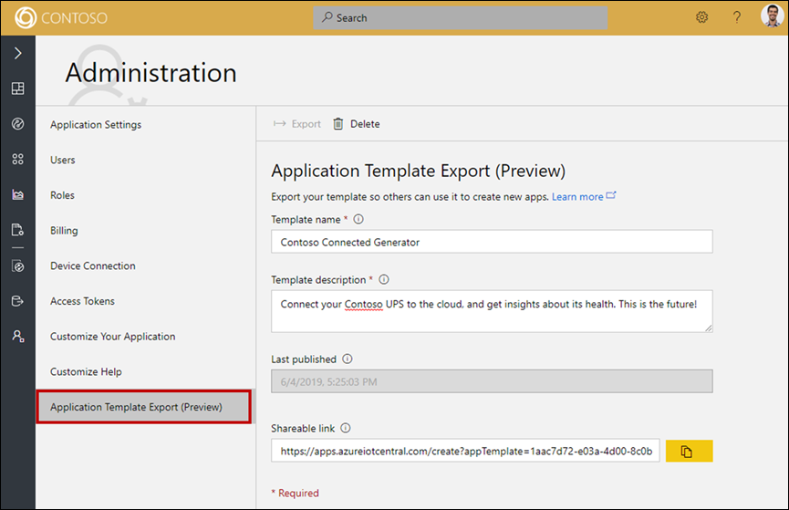Click the Shareable link URL field
Screen dimensions: 789x510
tap(465, 451)
